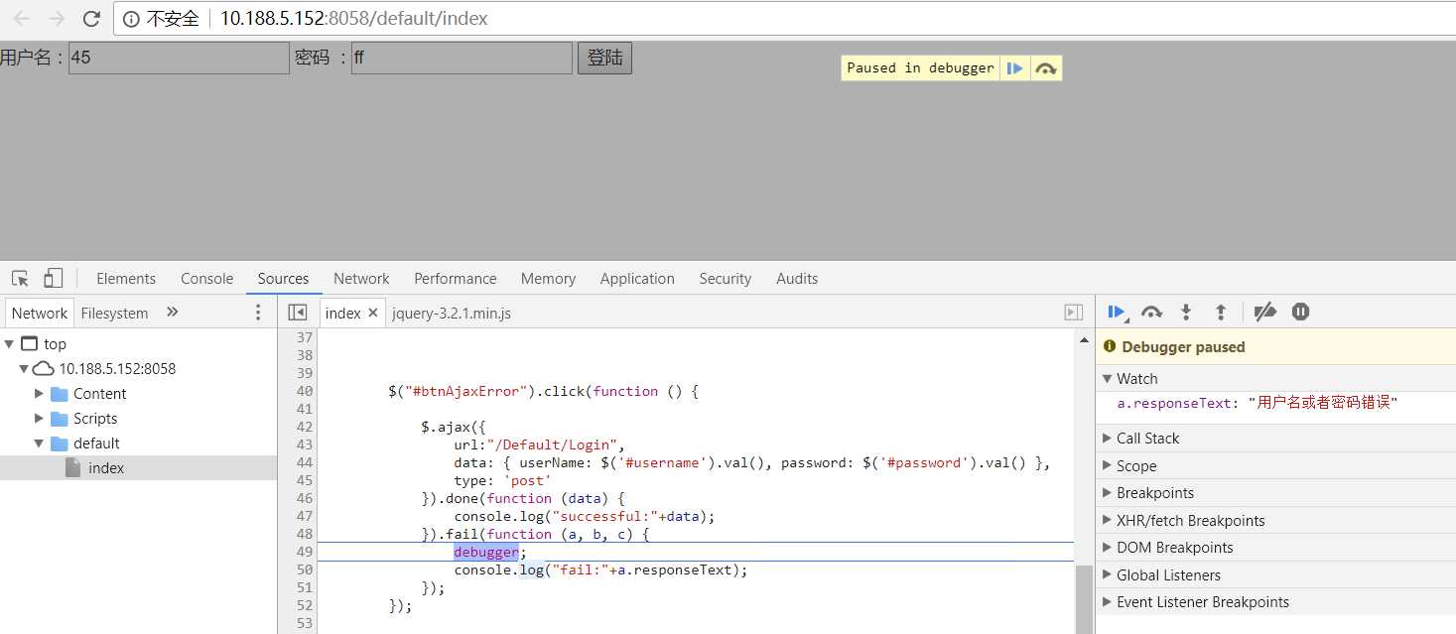Click line number 42 in the gutter
The width and height of the screenshot is (1456, 634).
click(304, 427)
